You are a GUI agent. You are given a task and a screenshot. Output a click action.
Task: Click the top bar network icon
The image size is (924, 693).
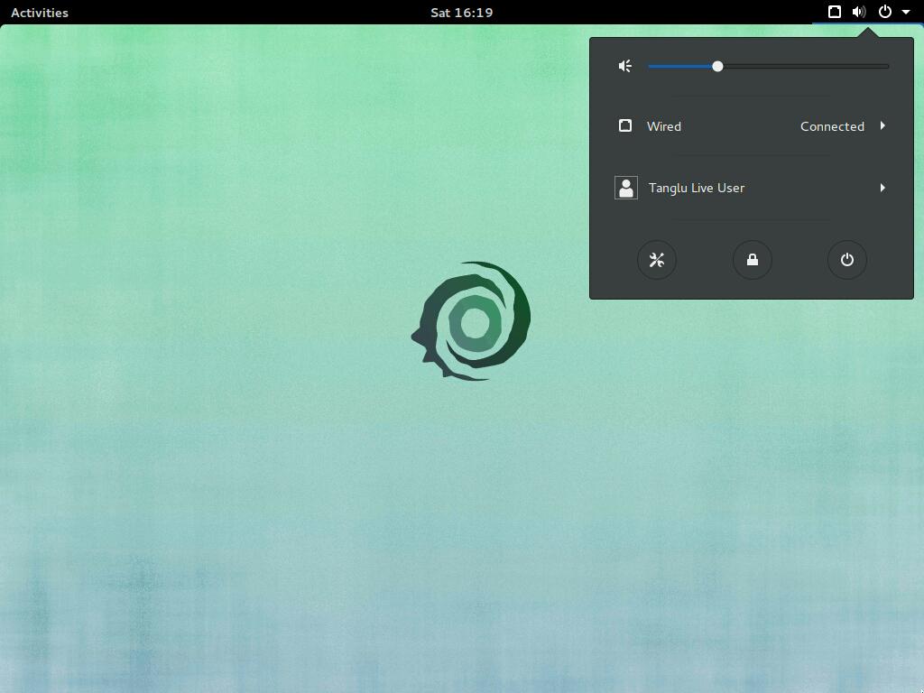point(835,12)
